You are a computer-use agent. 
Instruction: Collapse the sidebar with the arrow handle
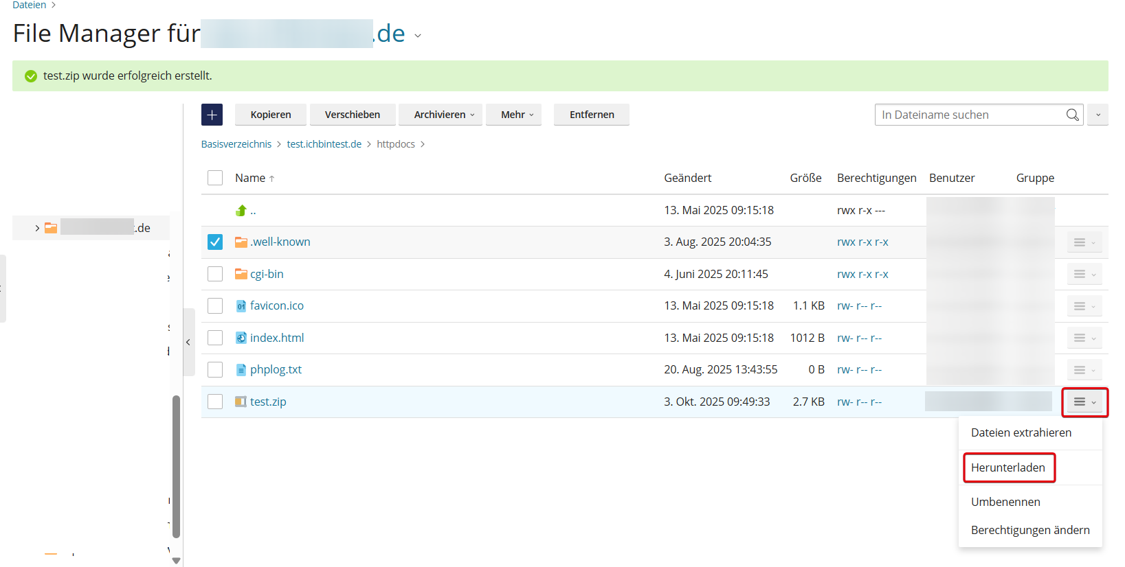[x=189, y=342]
